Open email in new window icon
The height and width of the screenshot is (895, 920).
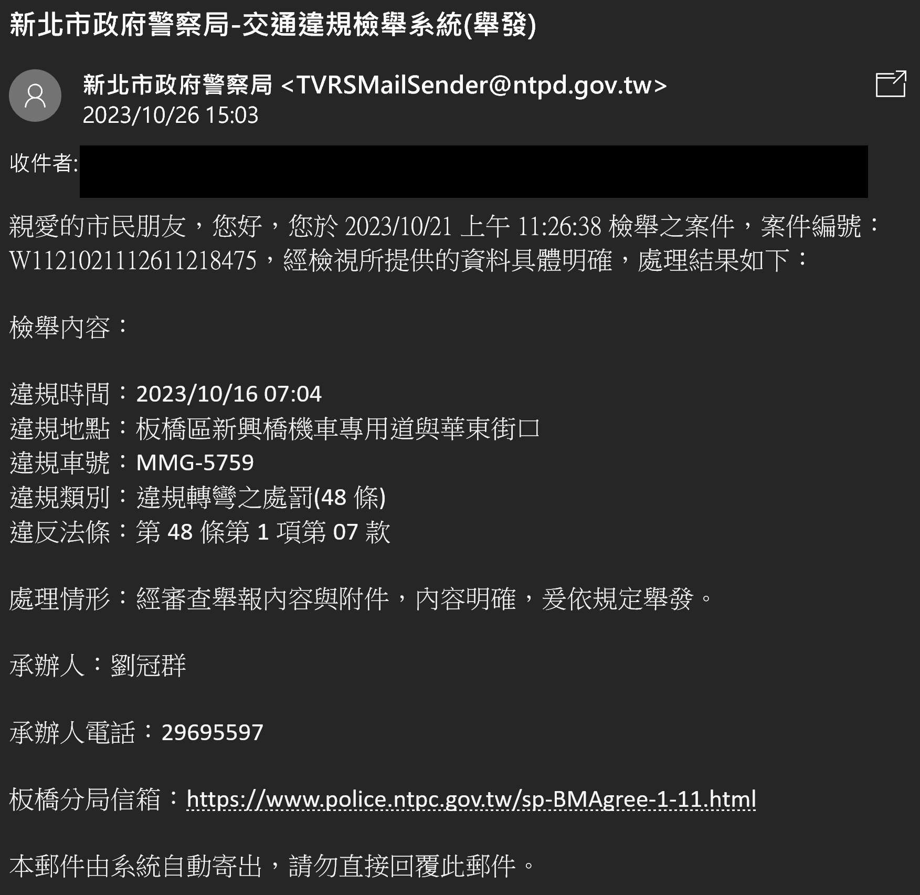[891, 84]
